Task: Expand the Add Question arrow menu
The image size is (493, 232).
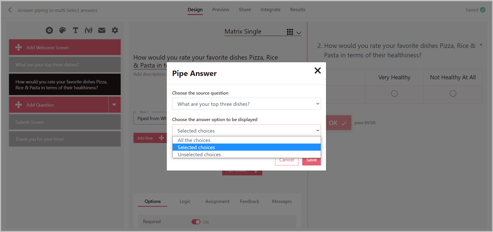Action: point(114,105)
